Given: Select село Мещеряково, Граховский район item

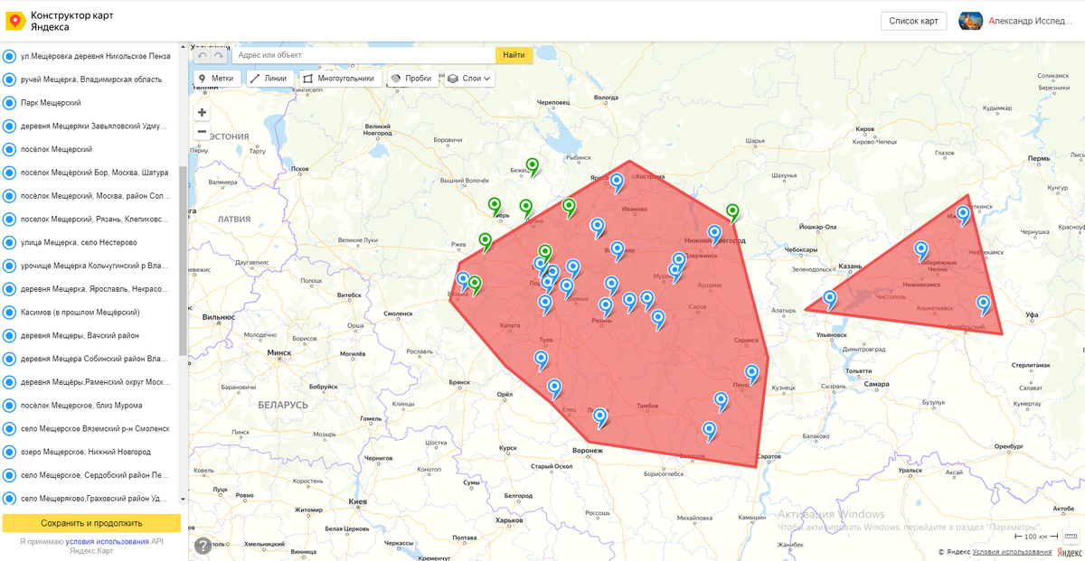Looking at the screenshot, I should click(87, 498).
